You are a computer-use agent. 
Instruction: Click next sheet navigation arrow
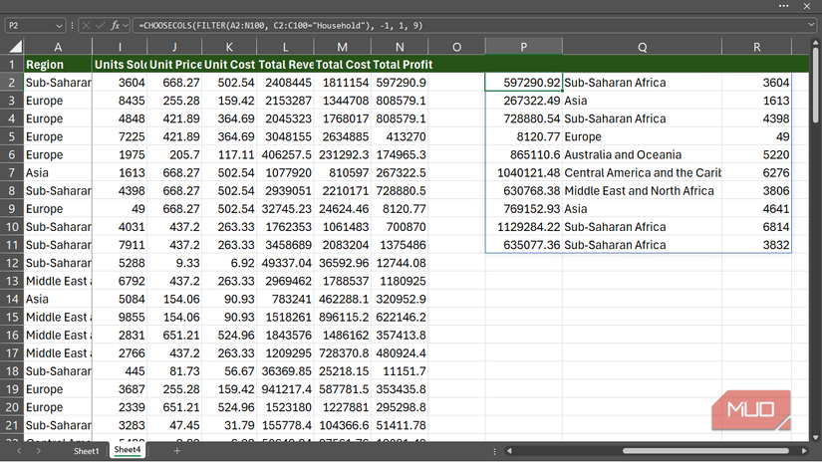38,450
